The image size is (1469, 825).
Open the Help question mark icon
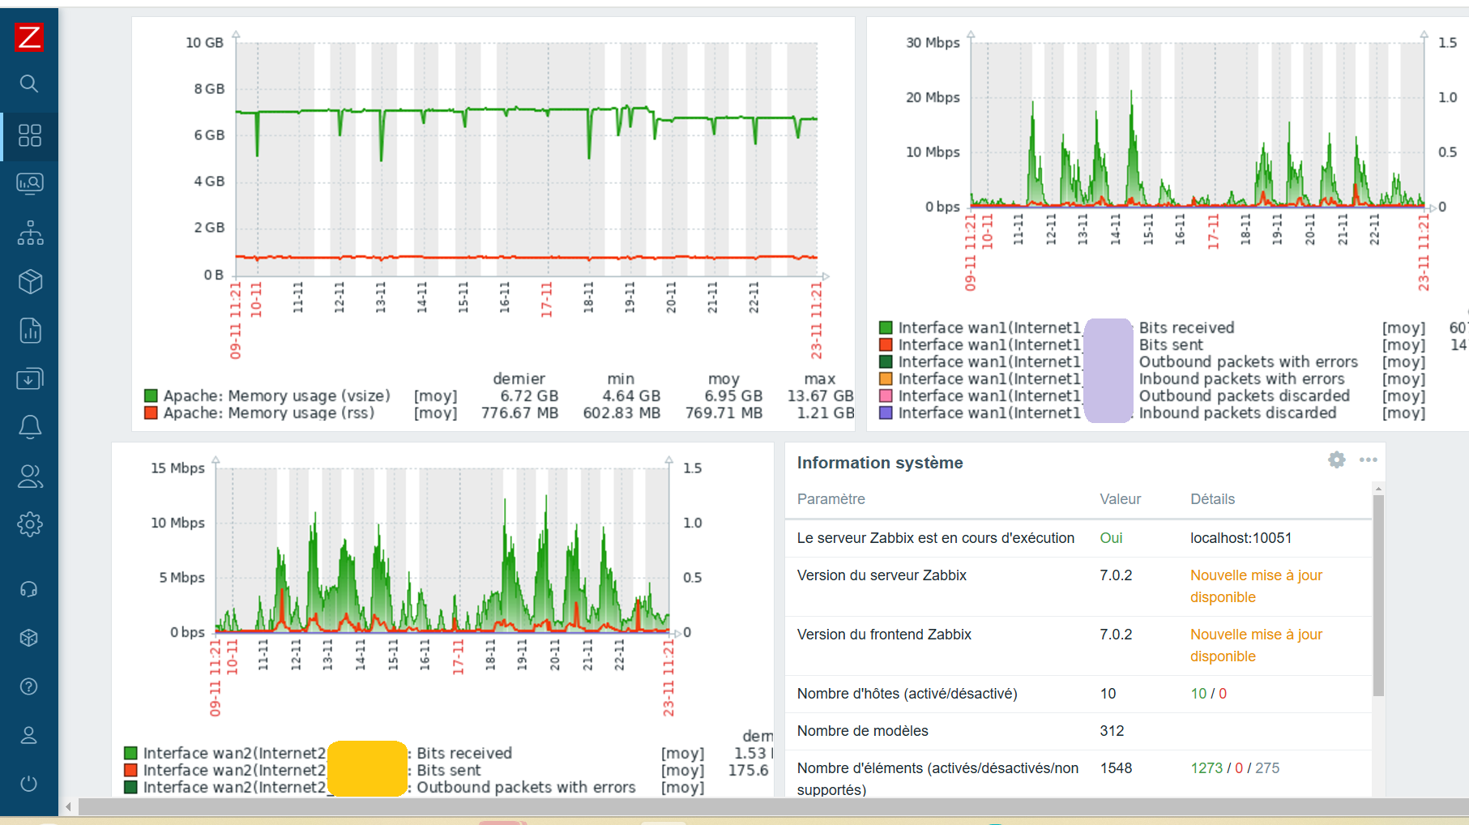[x=29, y=686]
